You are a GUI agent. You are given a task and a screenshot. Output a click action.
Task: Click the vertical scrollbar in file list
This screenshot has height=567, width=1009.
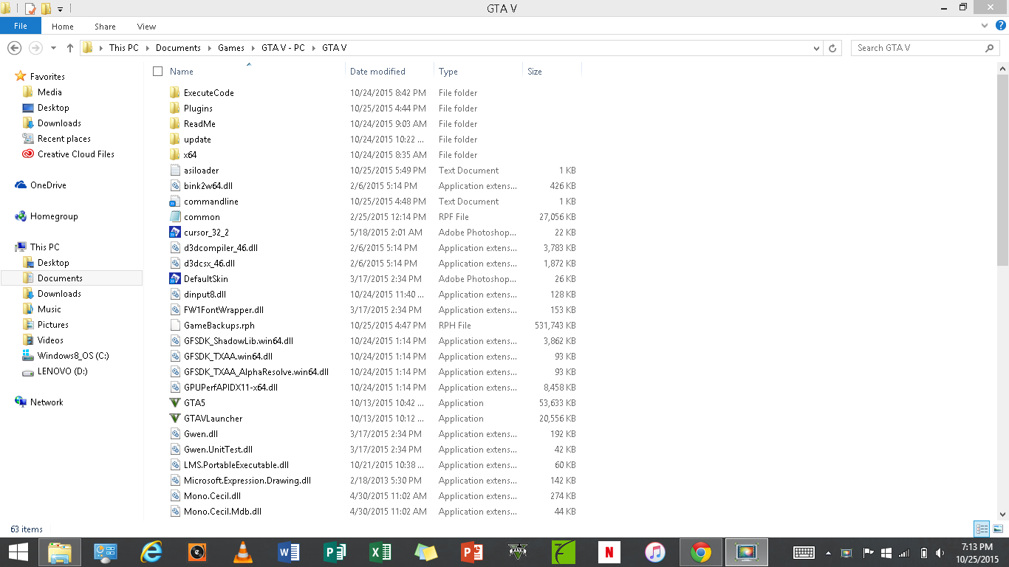[1002, 170]
